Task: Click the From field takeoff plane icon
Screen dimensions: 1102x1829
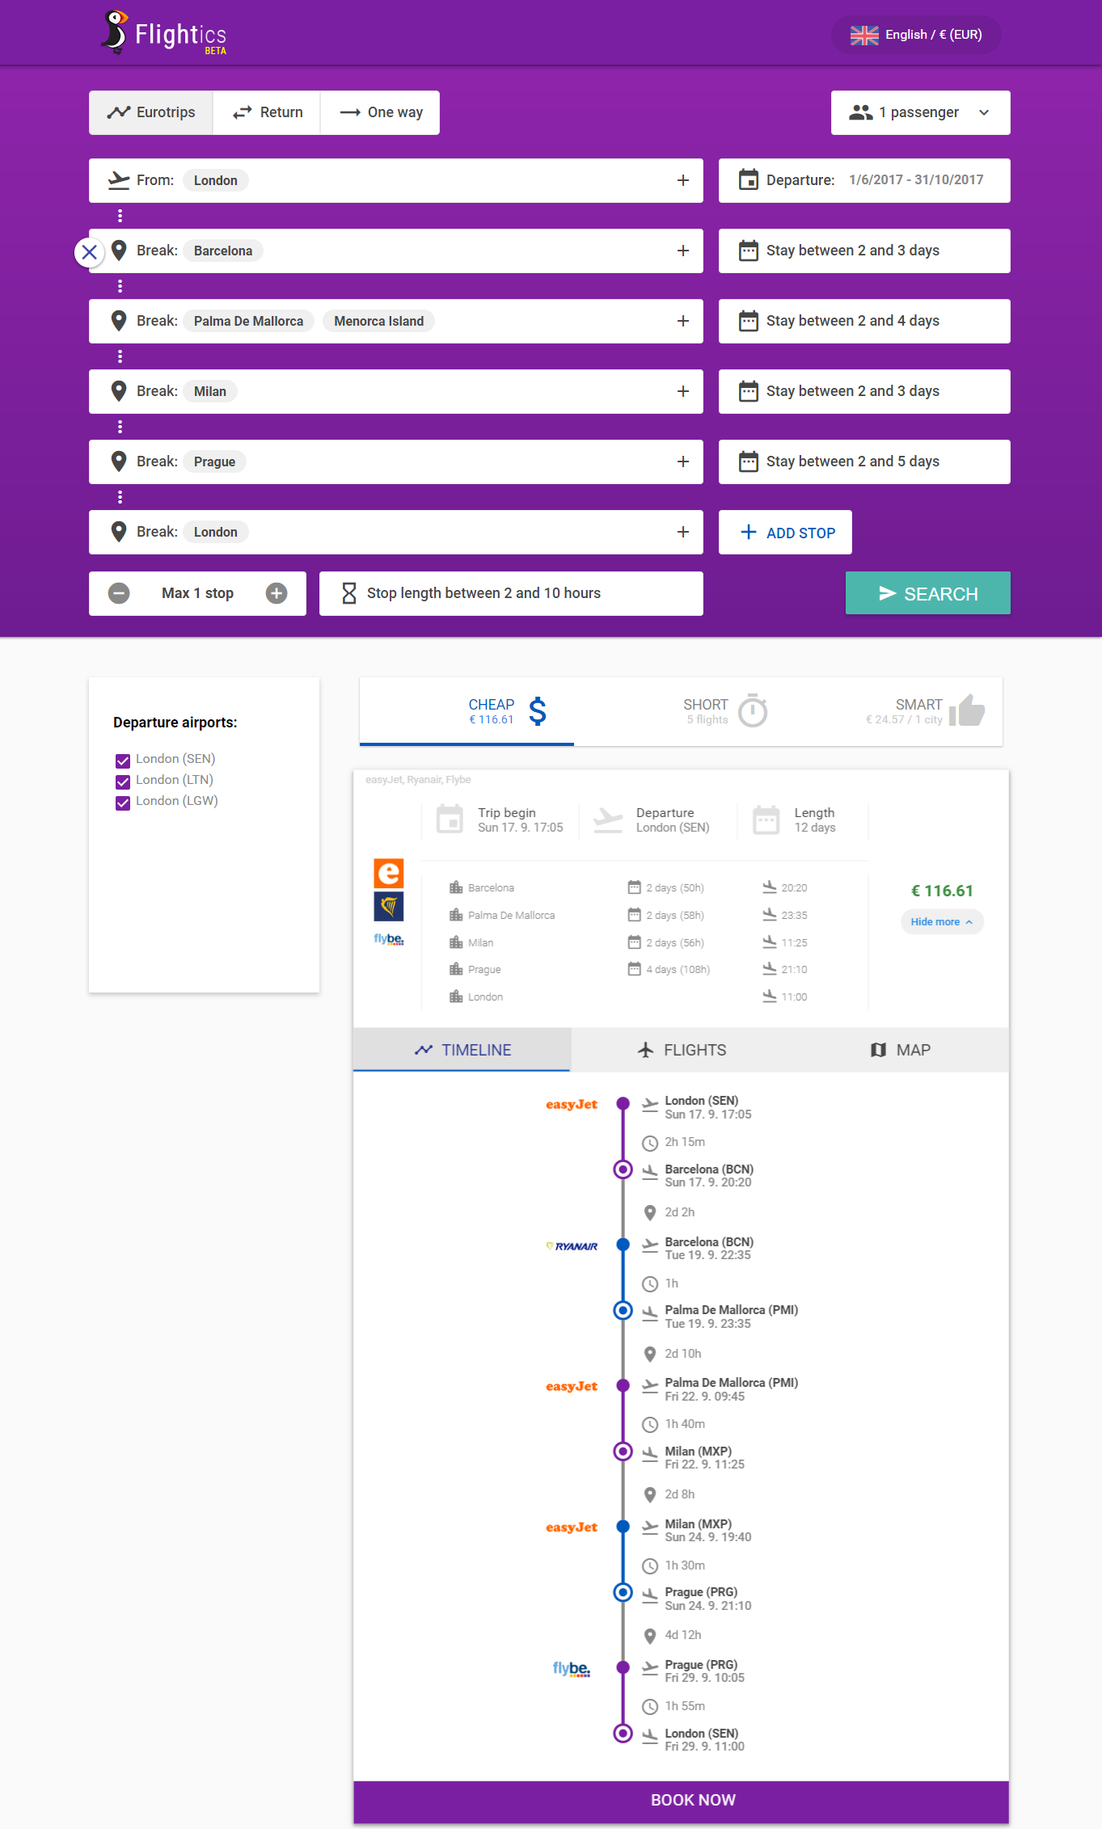Action: 119,180
